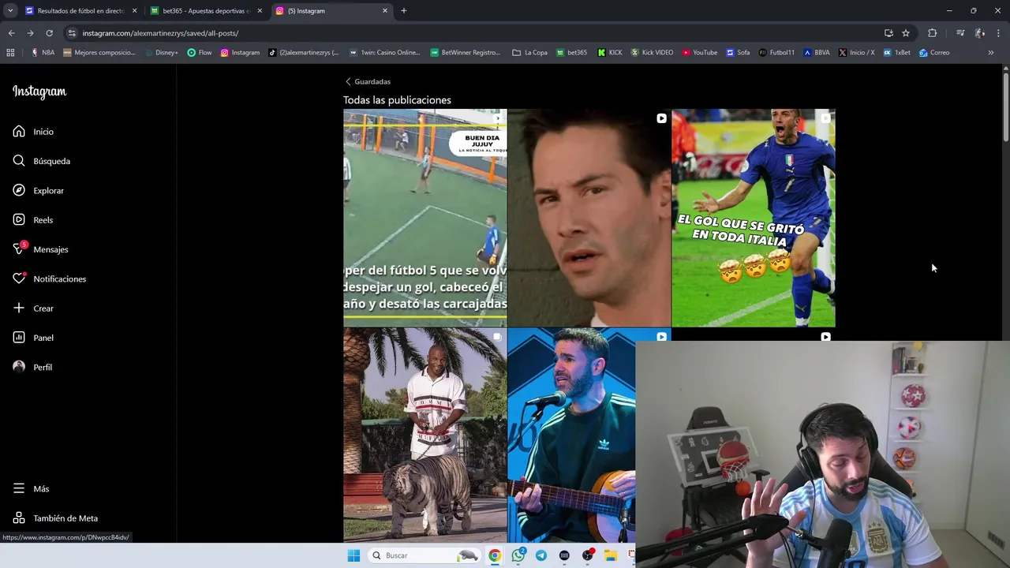Open the BBVA bookmark
1010x568 pixels.
tap(817, 53)
